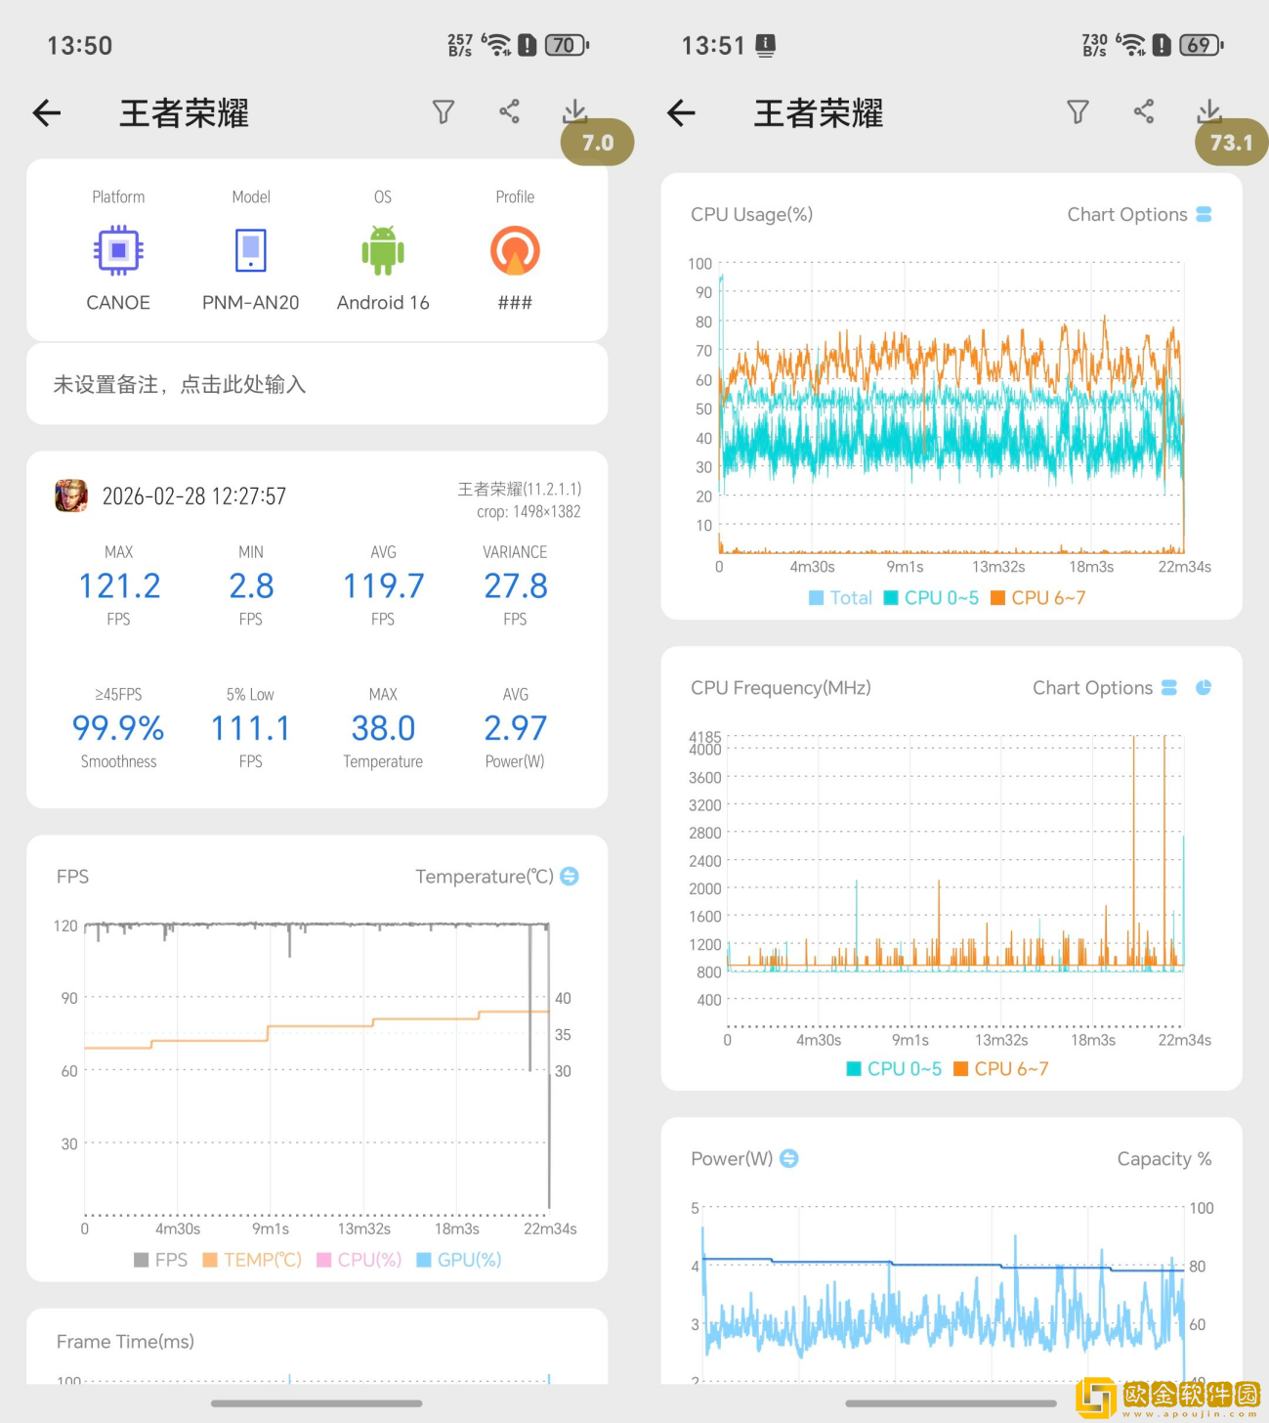Image resolution: width=1269 pixels, height=1423 pixels.
Task: Tap the share icon on right screen
Action: (1144, 111)
